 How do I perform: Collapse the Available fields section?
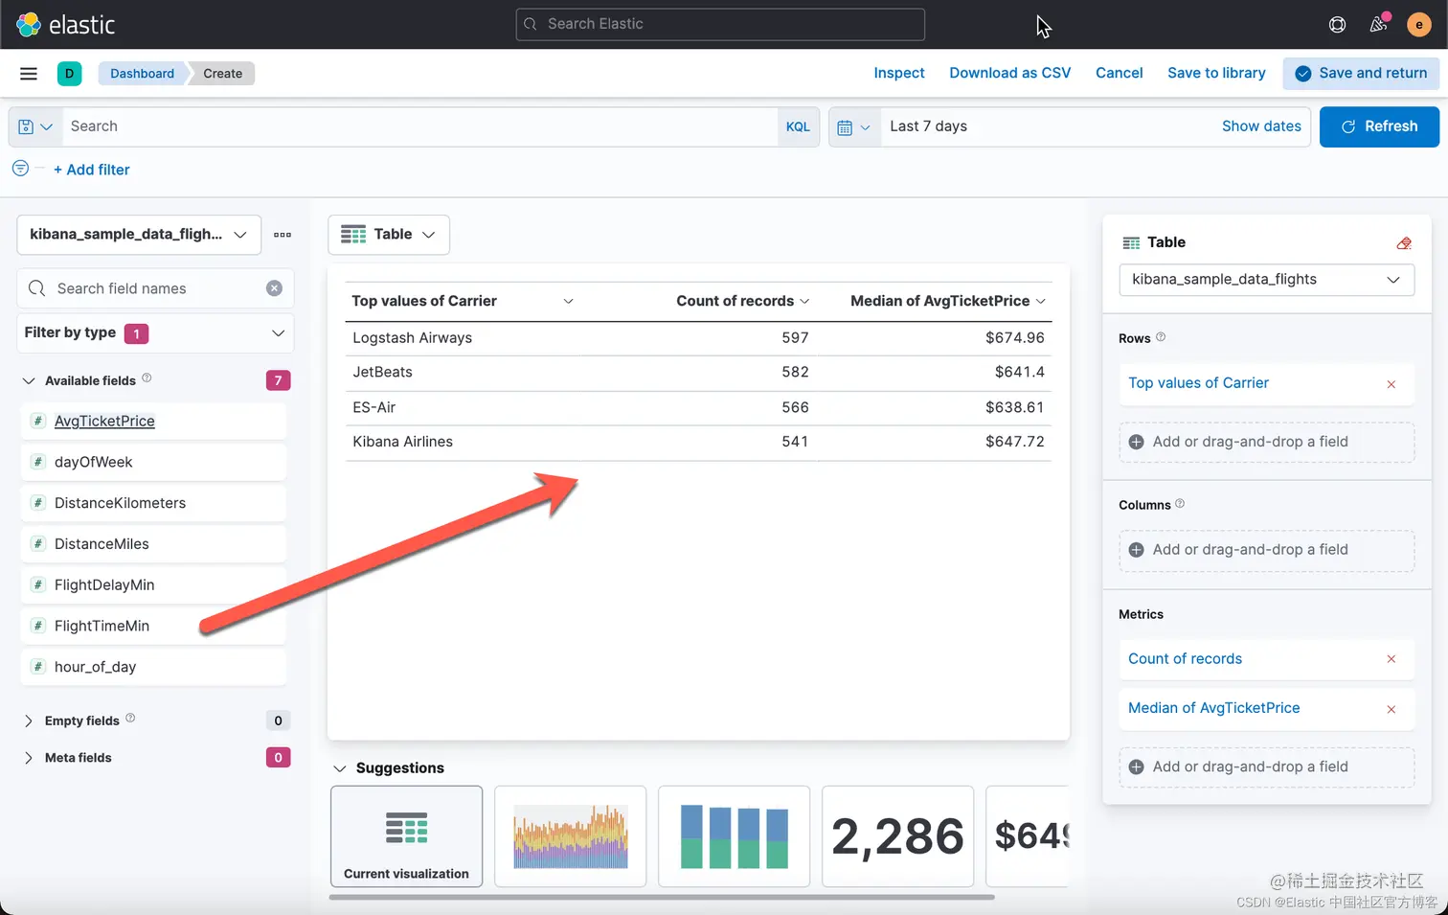(x=29, y=380)
